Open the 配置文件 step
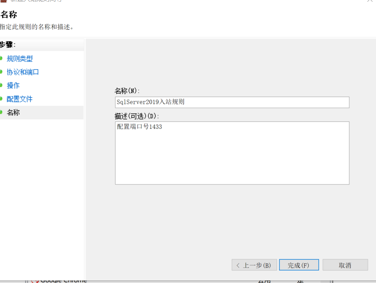The width and height of the screenshot is (376, 283). [20, 99]
